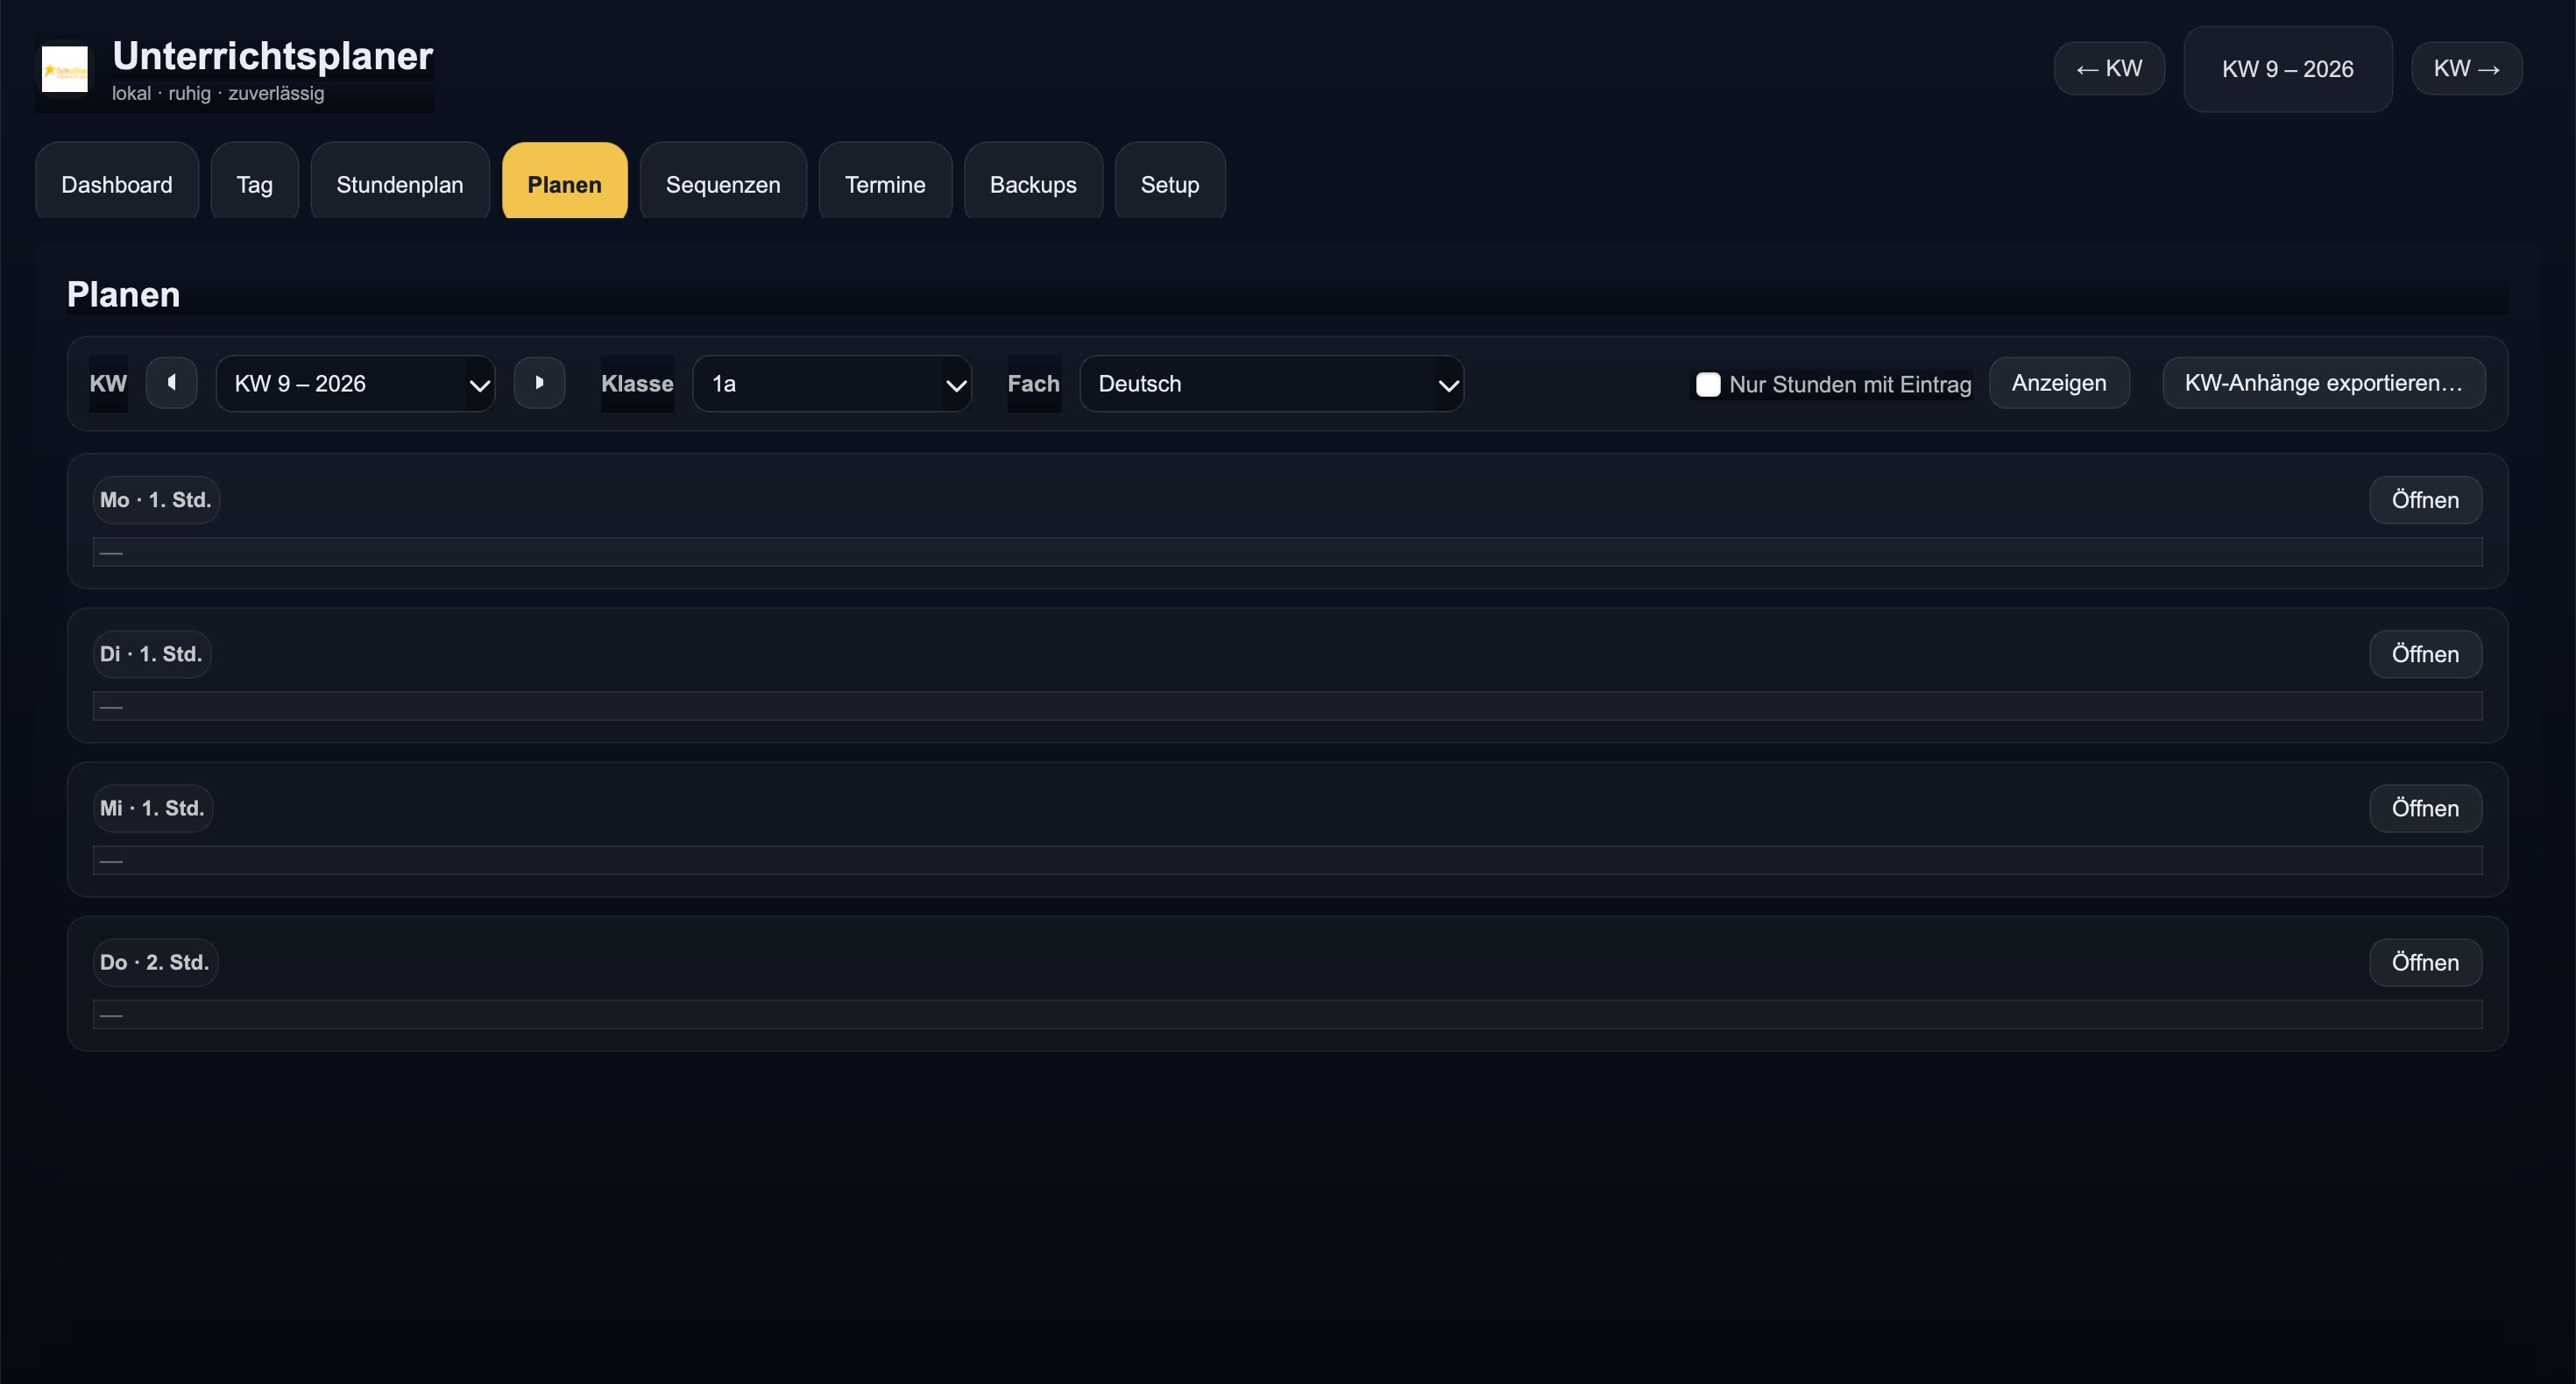Click the Unterrichtsplaner logo icon
2576x1384 pixels.
click(x=64, y=69)
